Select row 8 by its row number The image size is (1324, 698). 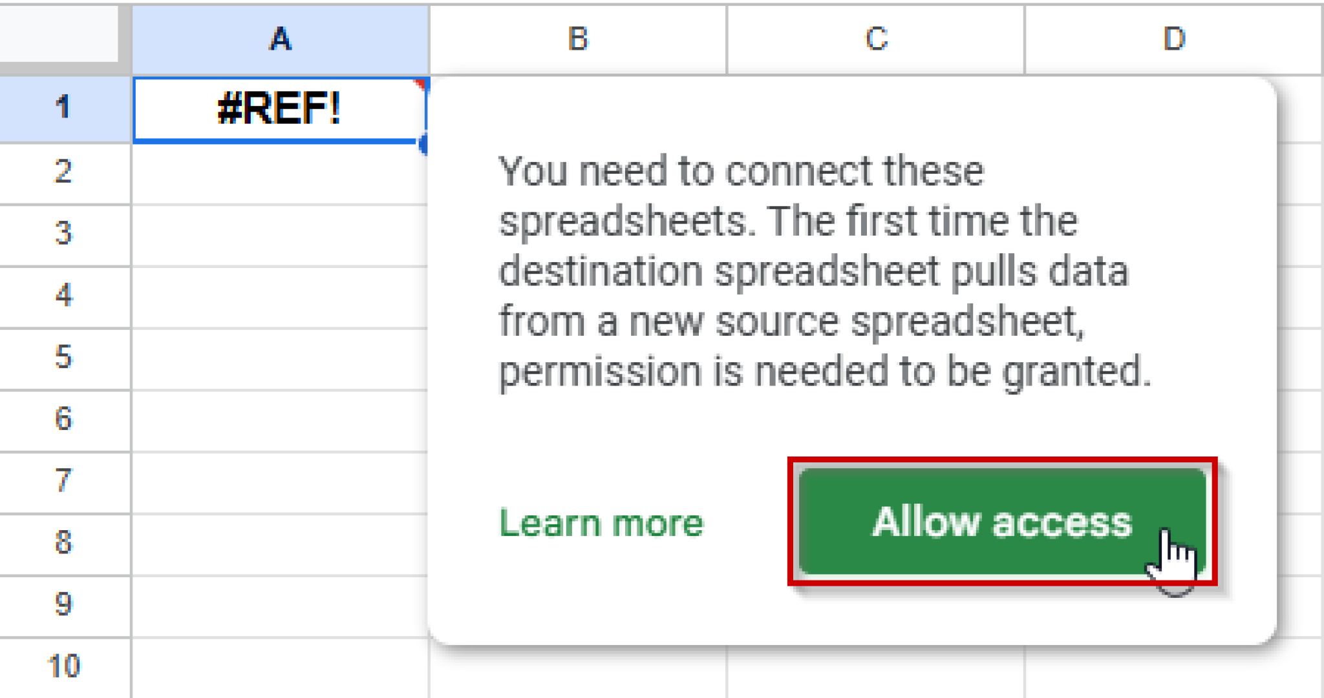pyautogui.click(x=63, y=544)
